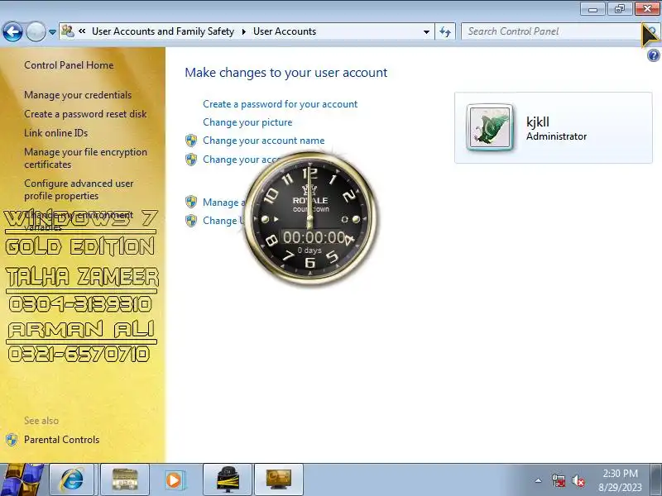
Task: Click shield icon beside Change User Account Control
Action: tap(191, 221)
